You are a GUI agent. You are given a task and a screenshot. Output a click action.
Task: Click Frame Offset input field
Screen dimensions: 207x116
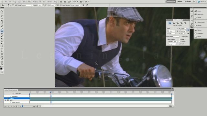pos(176,36)
